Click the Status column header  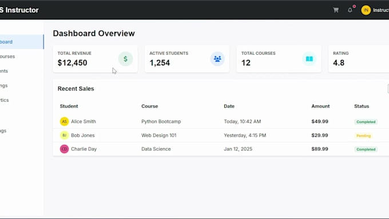click(362, 106)
